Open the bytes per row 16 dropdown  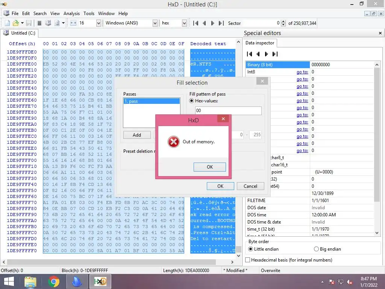[99, 23]
